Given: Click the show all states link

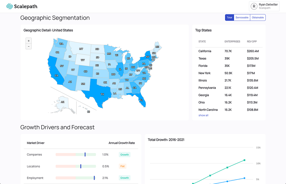Looking at the screenshot, I should (203, 115).
